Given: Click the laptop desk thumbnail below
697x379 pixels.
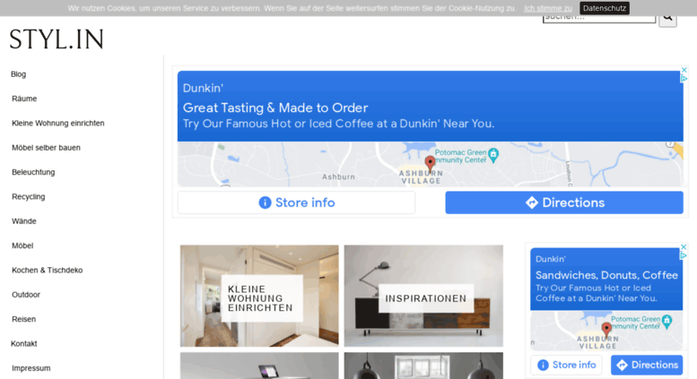Looking at the screenshot, I should coord(259,366).
